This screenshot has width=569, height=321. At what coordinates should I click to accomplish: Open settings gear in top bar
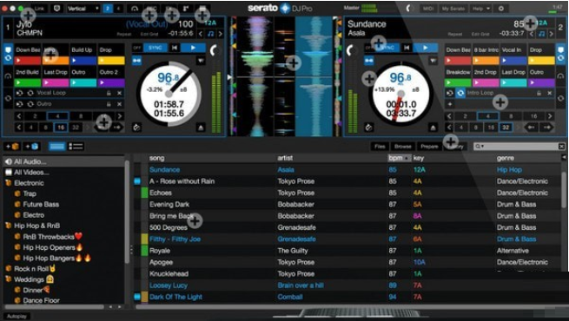(x=500, y=9)
